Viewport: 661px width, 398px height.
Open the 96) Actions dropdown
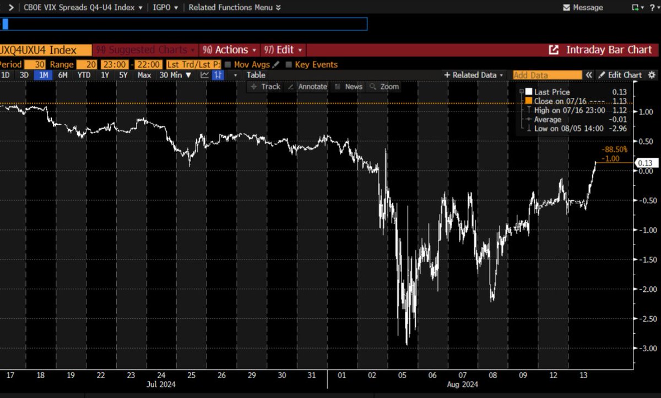pos(229,49)
